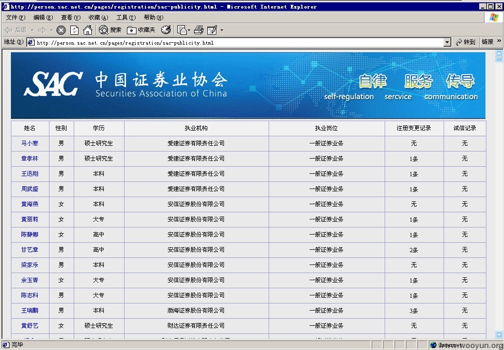Open the name link 王迅翔
This screenshot has height=350, width=504.
pyautogui.click(x=29, y=174)
